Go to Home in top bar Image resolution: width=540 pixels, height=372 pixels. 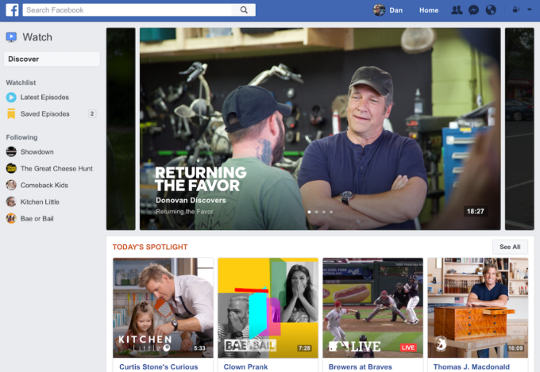tap(429, 10)
